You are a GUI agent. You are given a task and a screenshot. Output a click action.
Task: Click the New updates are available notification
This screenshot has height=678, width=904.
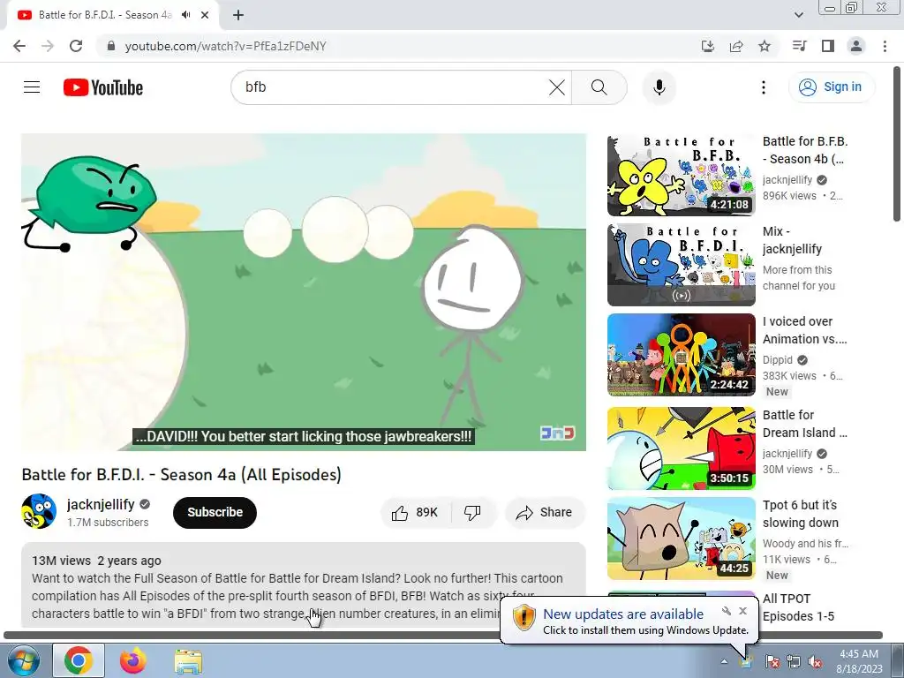(x=622, y=614)
